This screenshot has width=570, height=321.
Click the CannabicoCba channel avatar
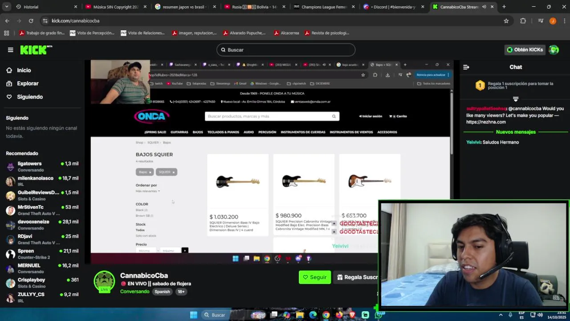104,281
